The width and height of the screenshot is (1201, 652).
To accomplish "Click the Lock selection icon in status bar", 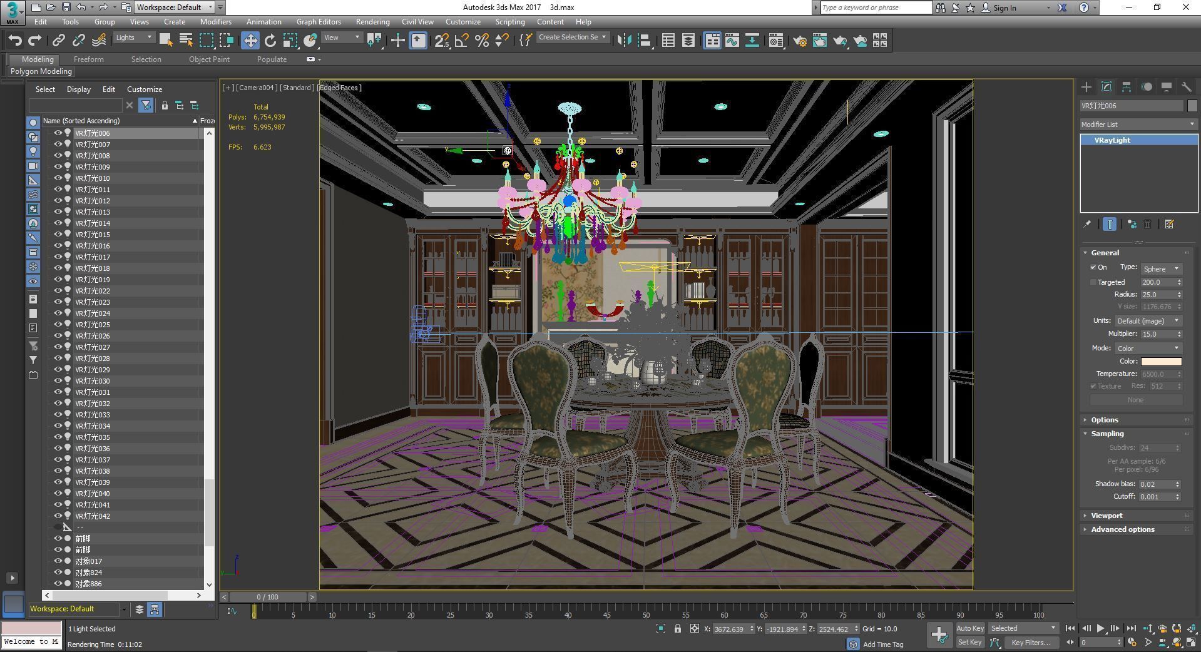I will pyautogui.click(x=677, y=628).
